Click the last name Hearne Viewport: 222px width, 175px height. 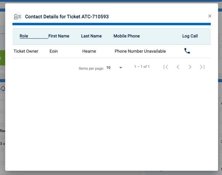coord(89,51)
